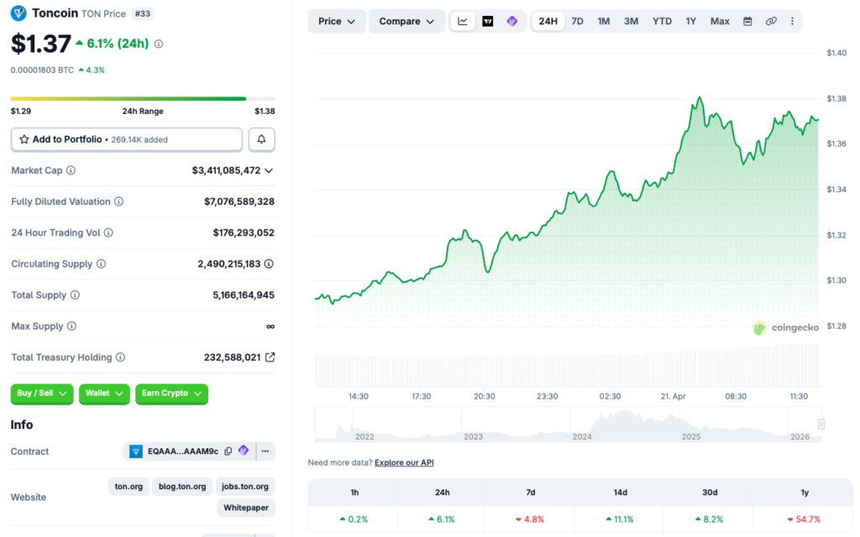Open the TradingView chart icon
This screenshot has height=537, width=860.
click(x=488, y=21)
